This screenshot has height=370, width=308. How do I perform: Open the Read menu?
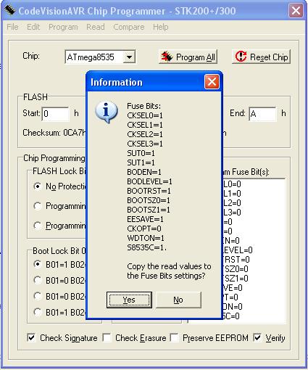(96, 27)
